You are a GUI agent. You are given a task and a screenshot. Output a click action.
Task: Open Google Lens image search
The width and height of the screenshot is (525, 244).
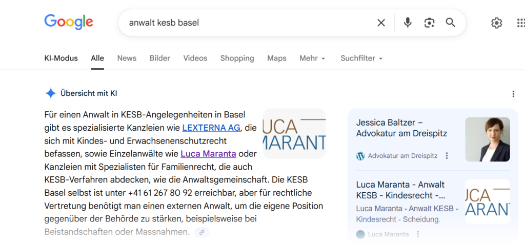(429, 23)
